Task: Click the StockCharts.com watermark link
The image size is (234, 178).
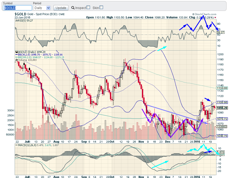Action: pyautogui.click(x=204, y=14)
